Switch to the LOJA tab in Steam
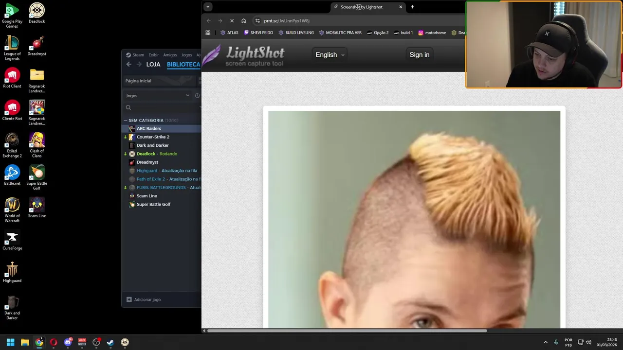The height and width of the screenshot is (350, 623). (153, 64)
